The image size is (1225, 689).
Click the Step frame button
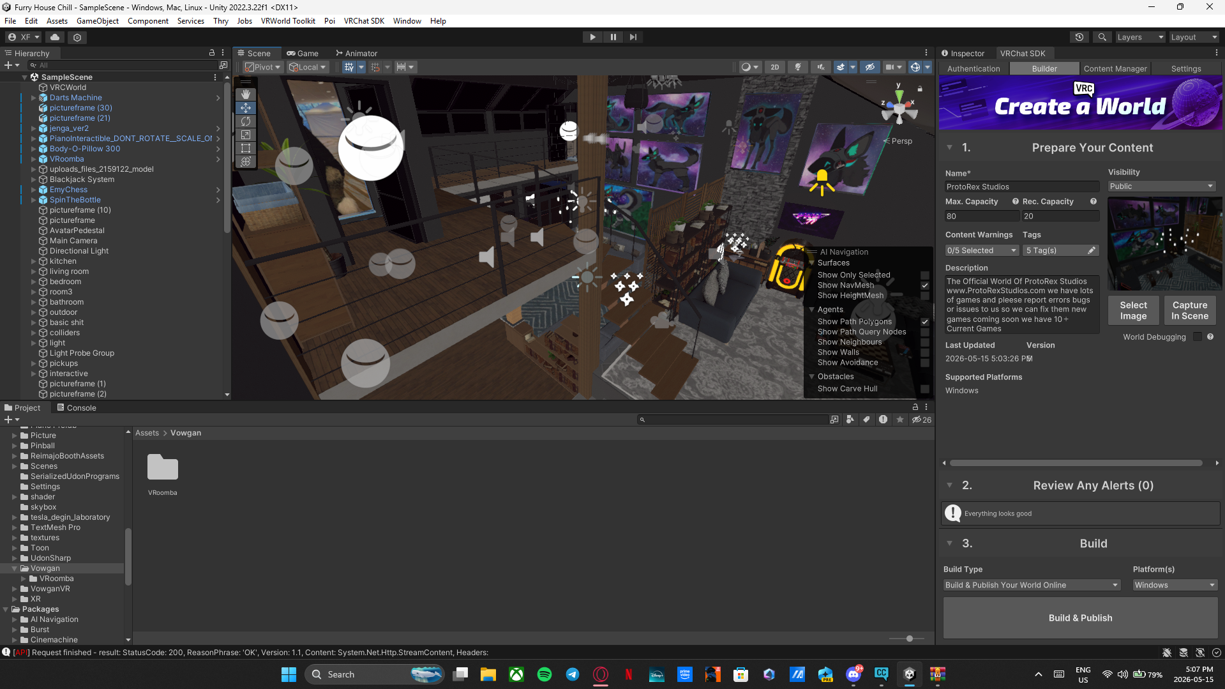click(x=633, y=37)
